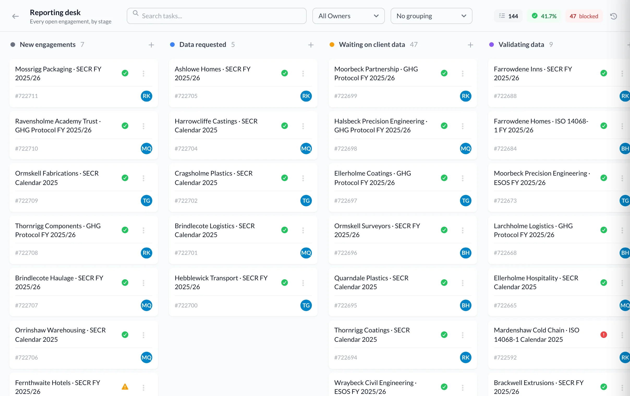The height and width of the screenshot is (396, 630).
Task: Click the RK avatar on card #722711
Action: point(147,96)
